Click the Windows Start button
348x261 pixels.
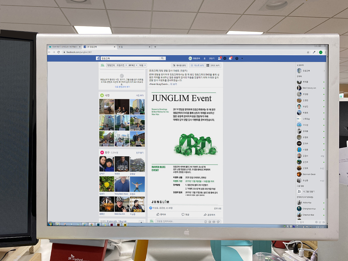50,224
